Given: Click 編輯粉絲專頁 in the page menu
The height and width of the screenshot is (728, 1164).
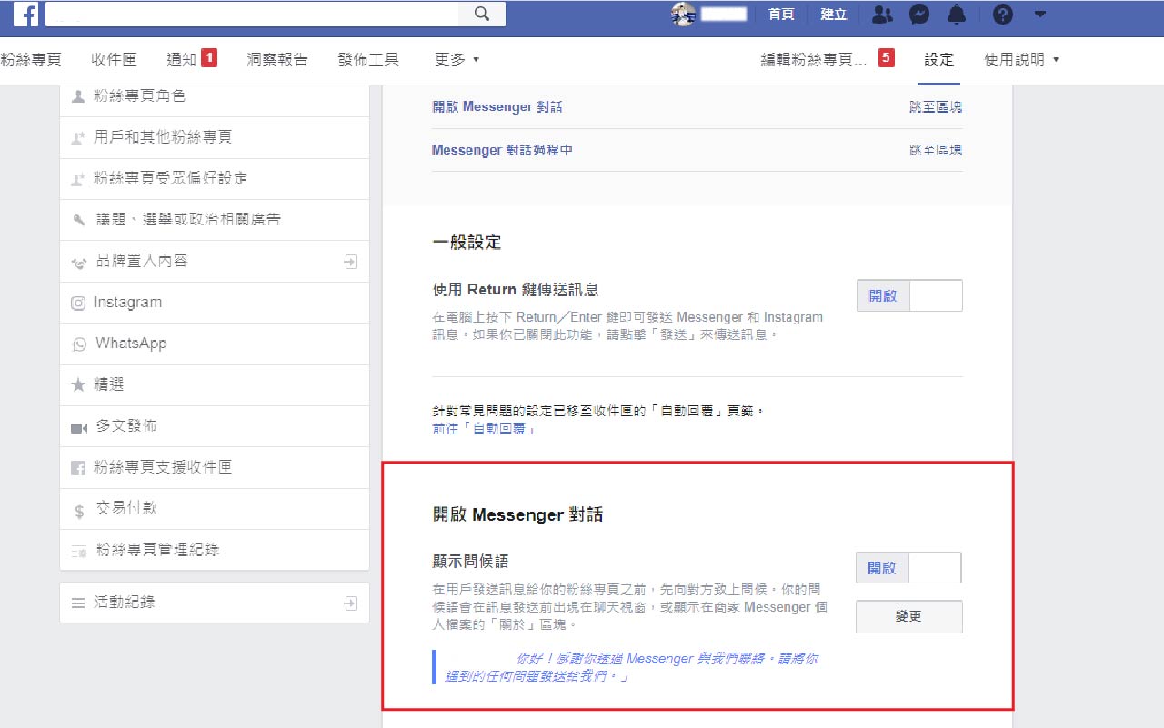Looking at the screenshot, I should click(x=813, y=60).
